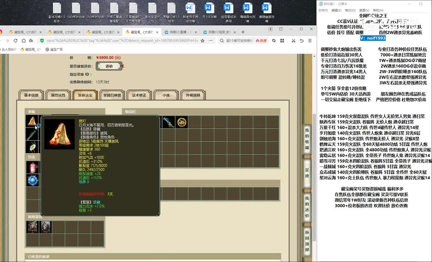Open Notepad 编辑(E) menu
432x262 pixels.
click(x=336, y=11)
